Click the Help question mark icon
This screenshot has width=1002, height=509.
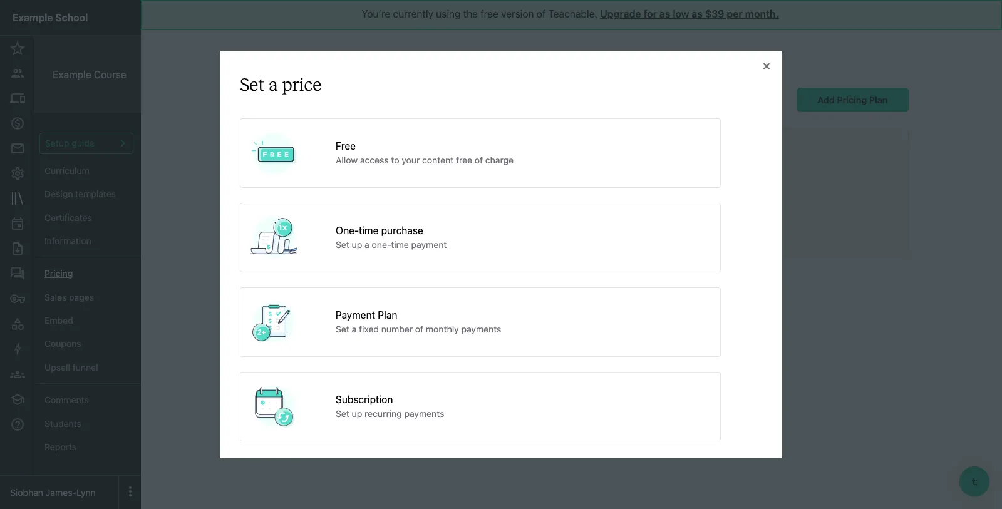[x=17, y=424]
